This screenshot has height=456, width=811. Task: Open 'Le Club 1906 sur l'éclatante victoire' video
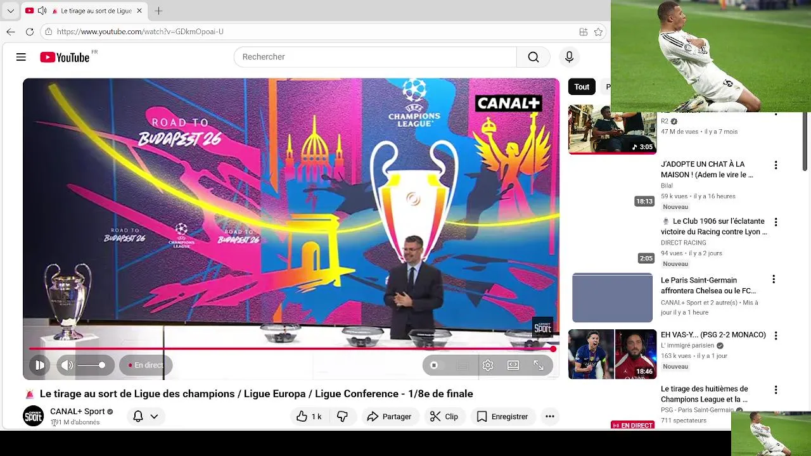pyautogui.click(x=714, y=227)
